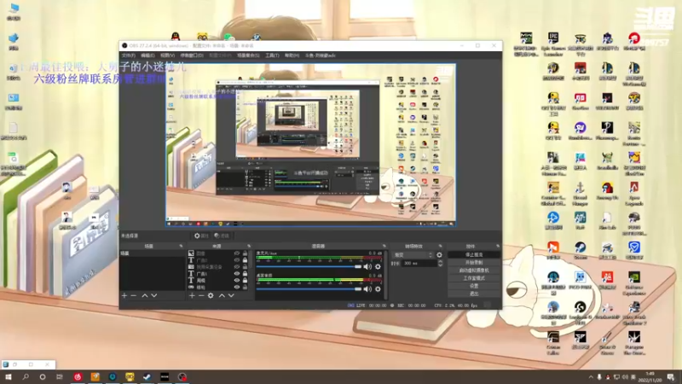This screenshot has height=384, width=682.
Task: Remove the selected source with minus icon
Action: click(201, 295)
